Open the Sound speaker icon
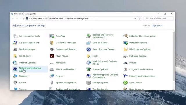The image size is (186, 105). click(x=15, y=83)
